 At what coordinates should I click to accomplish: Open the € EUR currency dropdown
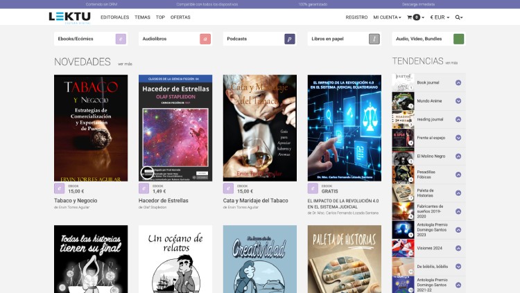440,17
